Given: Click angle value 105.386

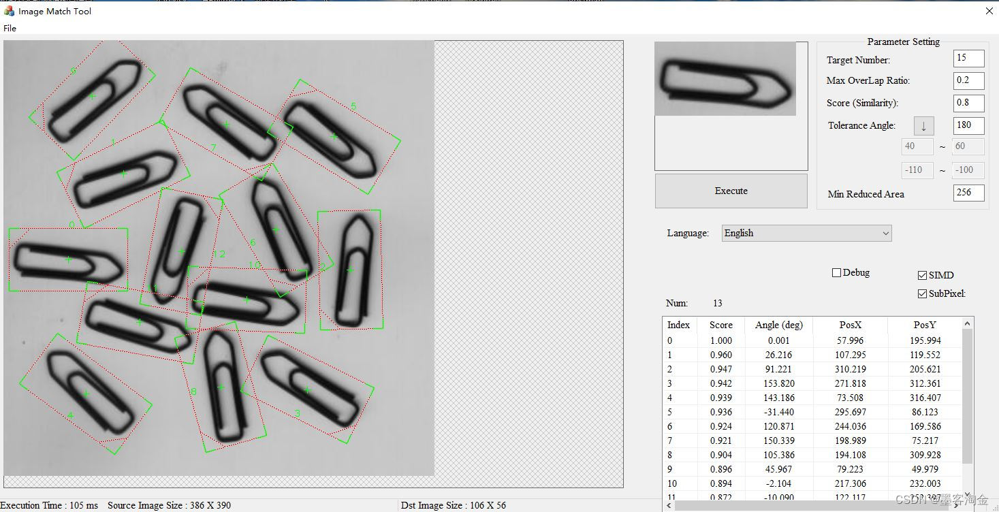Looking at the screenshot, I should (780, 455).
